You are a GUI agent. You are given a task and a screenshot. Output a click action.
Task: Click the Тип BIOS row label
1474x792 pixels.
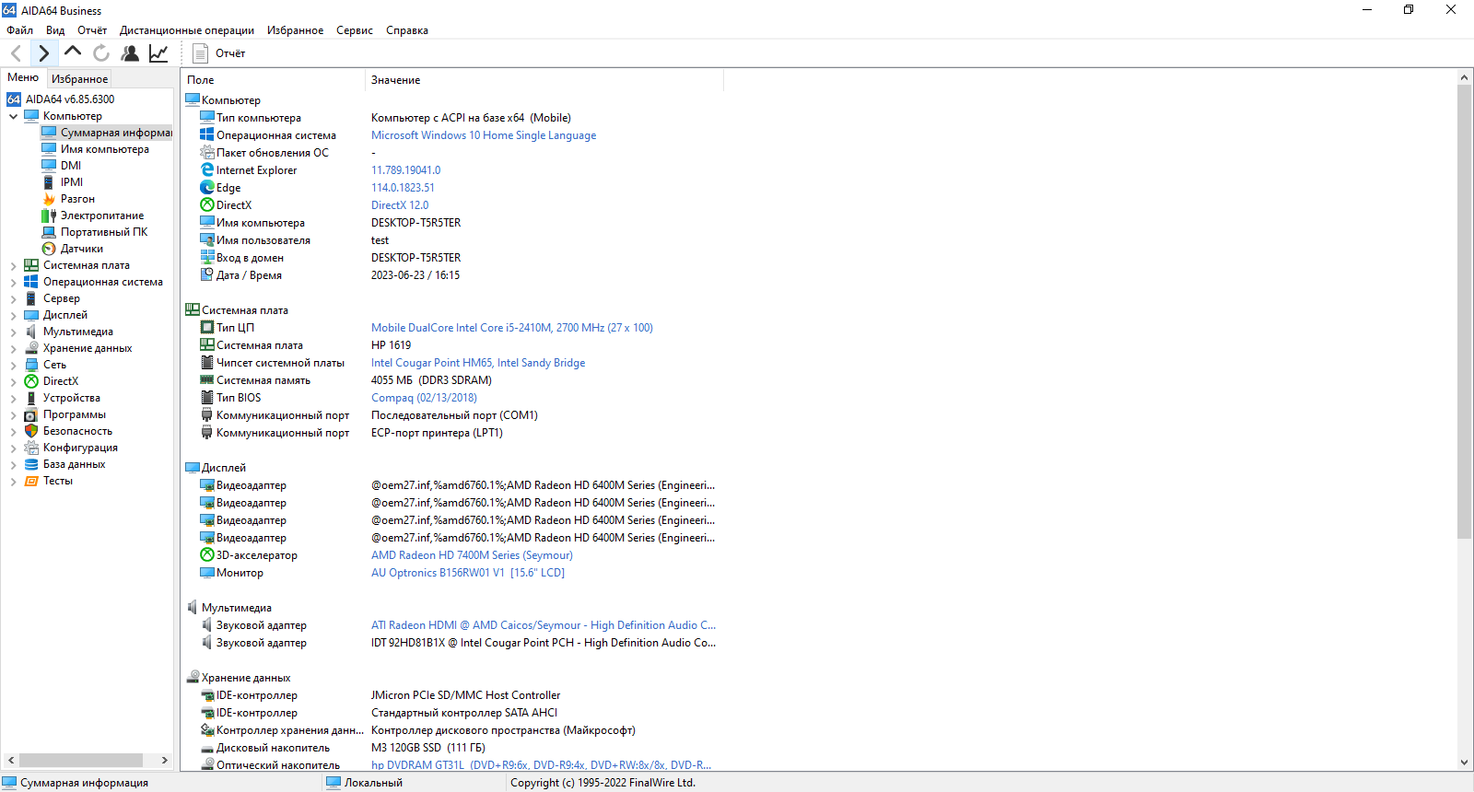coord(239,398)
